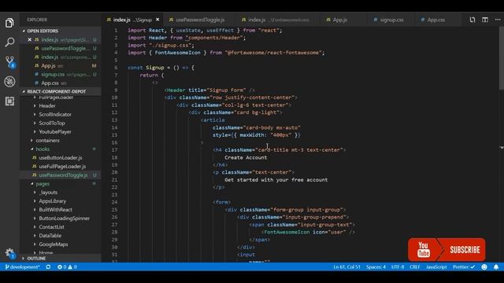Click the Open Changes icon in editor toolbar
The width and height of the screenshot is (504, 283).
[x=472, y=20]
